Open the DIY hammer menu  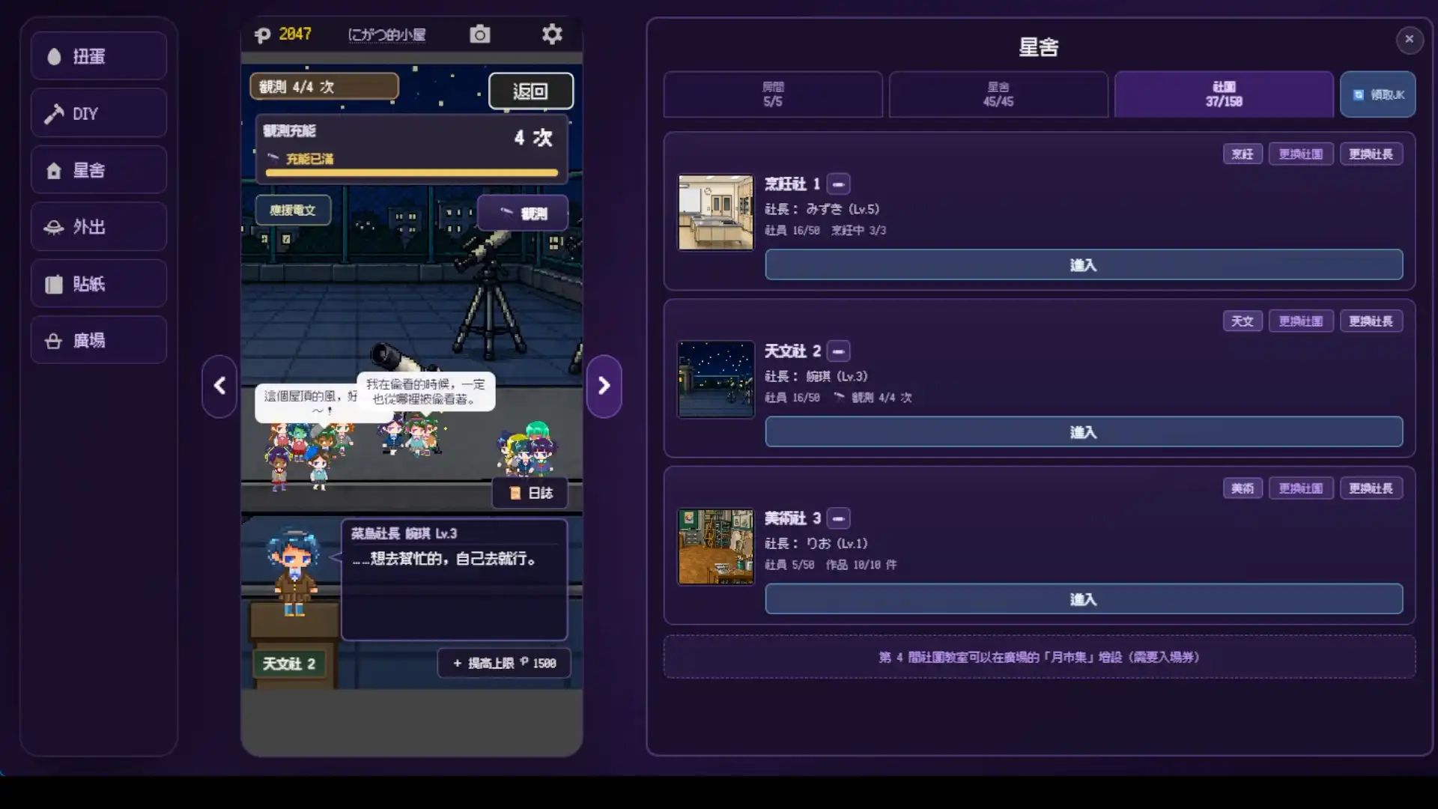coord(99,113)
